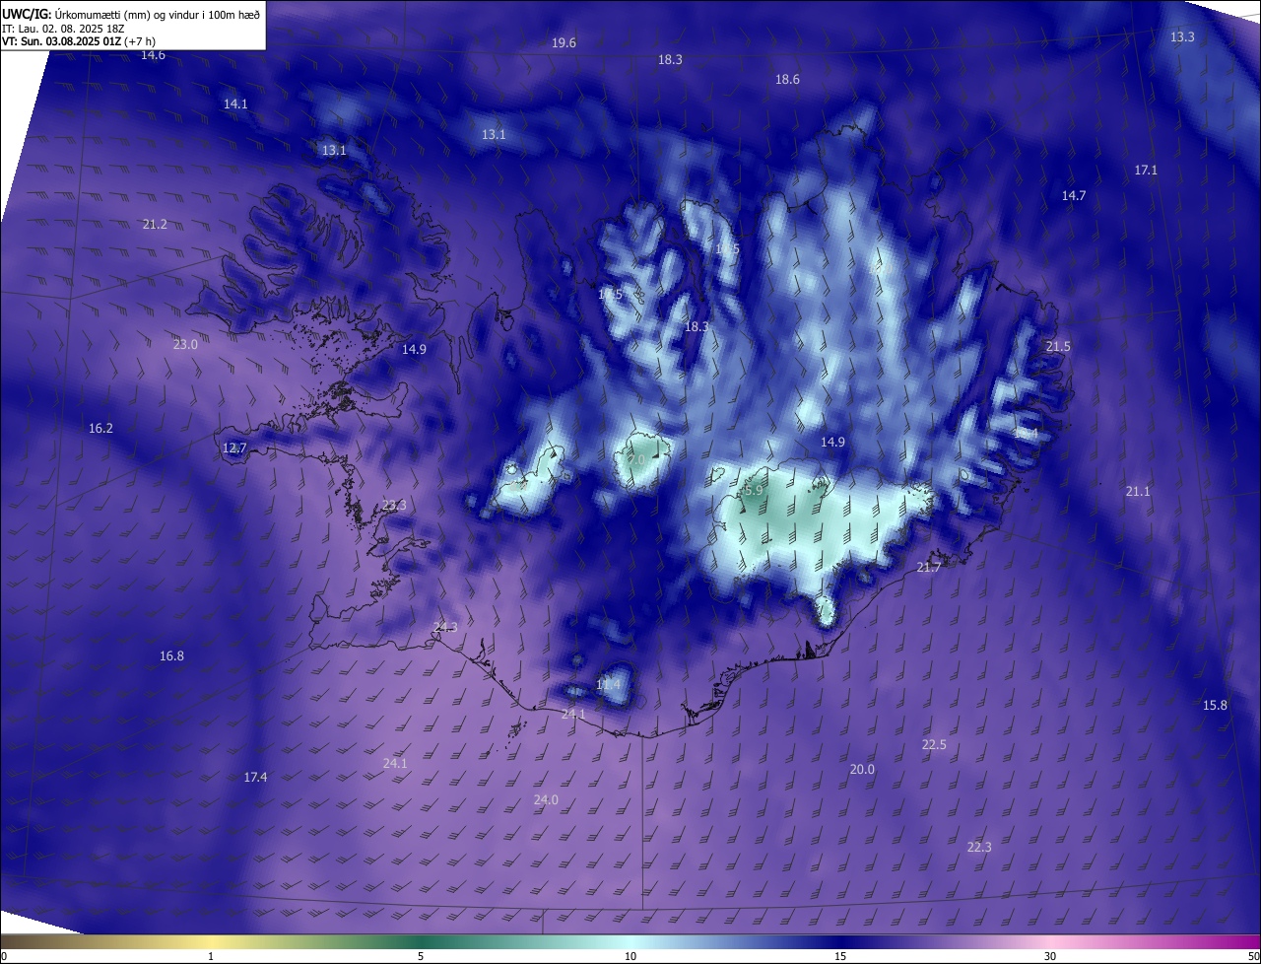Click the 16.8 value label
1261x964 pixels.
171,656
